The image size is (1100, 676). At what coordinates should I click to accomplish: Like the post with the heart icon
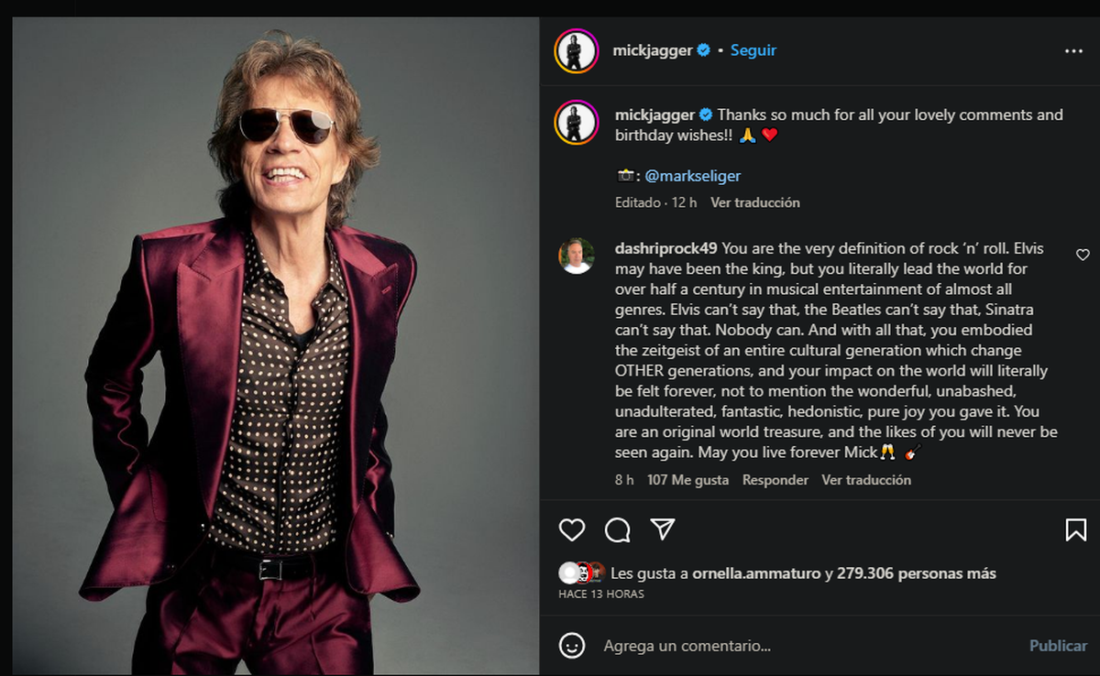(x=571, y=529)
